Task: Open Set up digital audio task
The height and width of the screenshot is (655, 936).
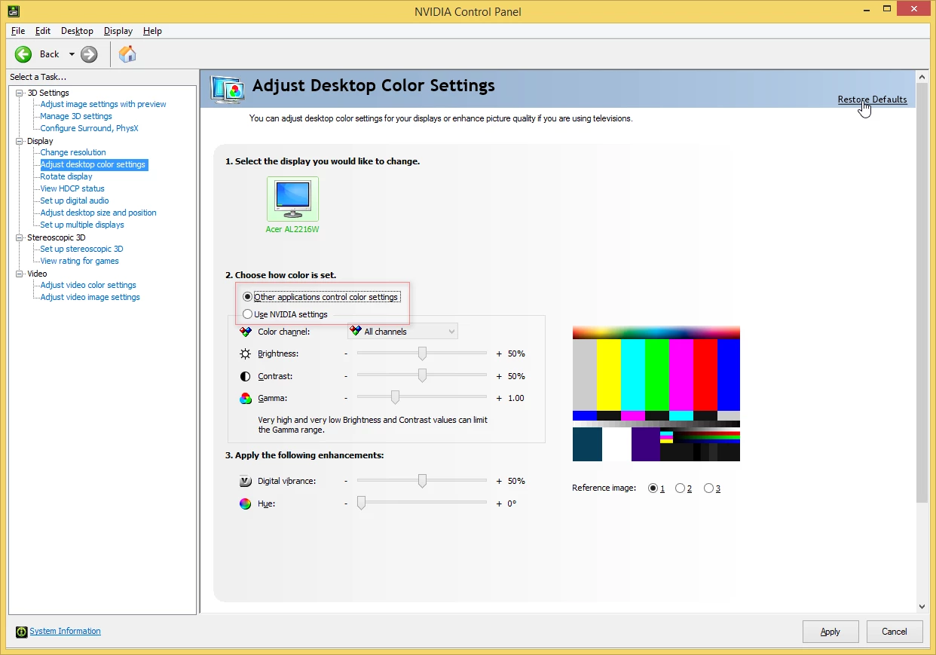Action: [75, 200]
